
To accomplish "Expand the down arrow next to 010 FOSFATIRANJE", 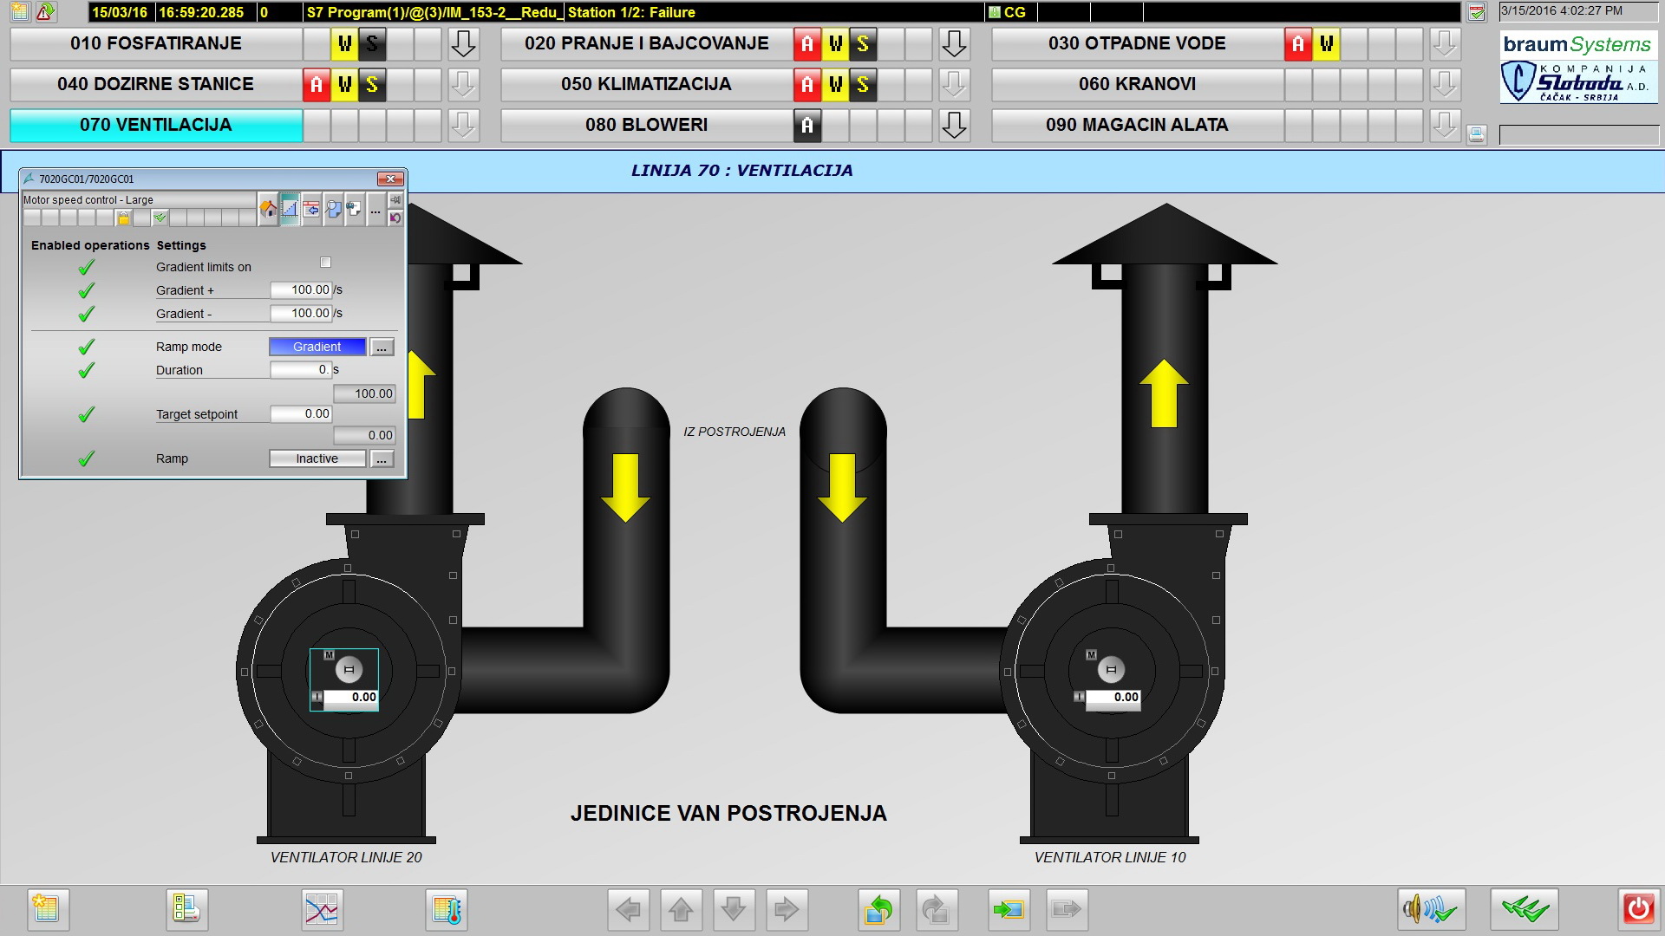I will click(x=463, y=44).
